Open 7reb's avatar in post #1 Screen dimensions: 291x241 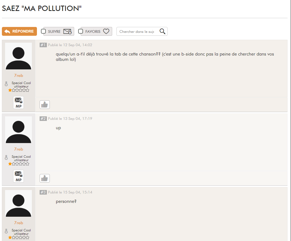[18, 56]
